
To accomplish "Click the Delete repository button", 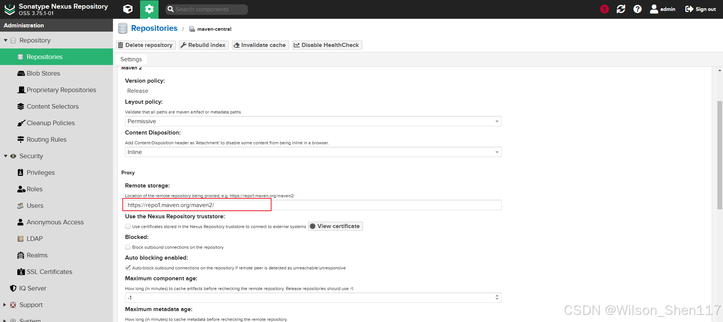I will [x=146, y=45].
